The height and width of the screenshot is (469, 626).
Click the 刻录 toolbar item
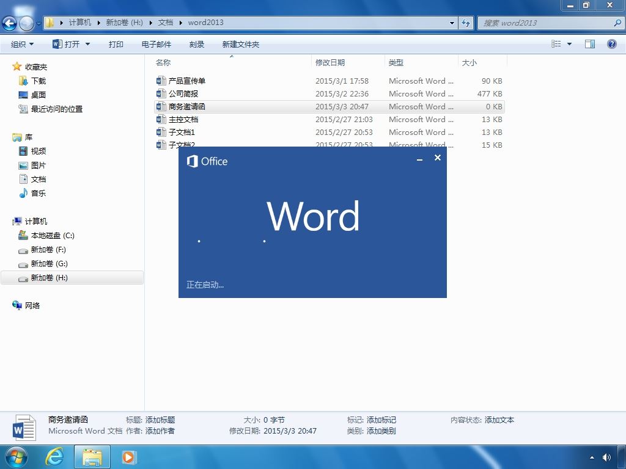pos(196,44)
